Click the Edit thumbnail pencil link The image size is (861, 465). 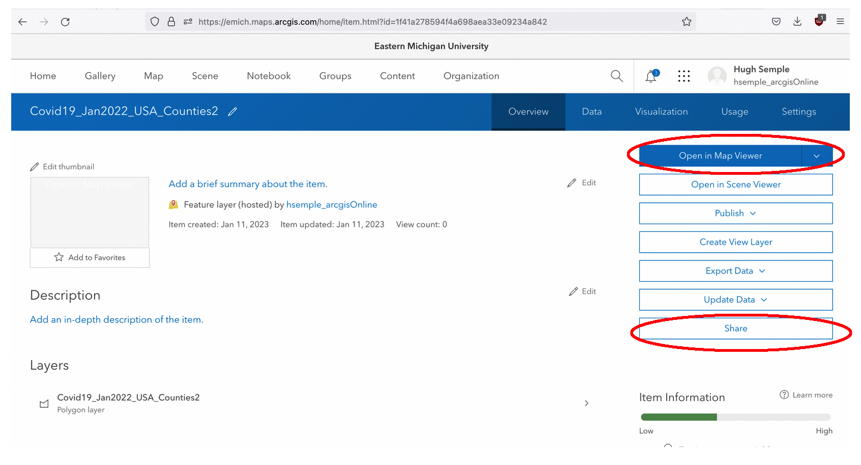click(62, 167)
